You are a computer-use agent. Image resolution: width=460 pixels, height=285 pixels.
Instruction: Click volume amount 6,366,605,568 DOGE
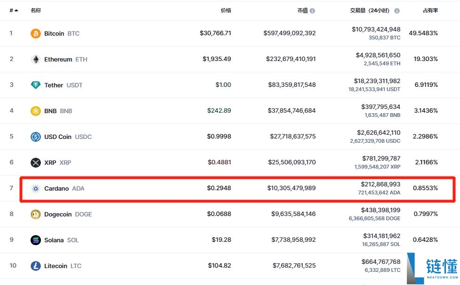point(374,218)
